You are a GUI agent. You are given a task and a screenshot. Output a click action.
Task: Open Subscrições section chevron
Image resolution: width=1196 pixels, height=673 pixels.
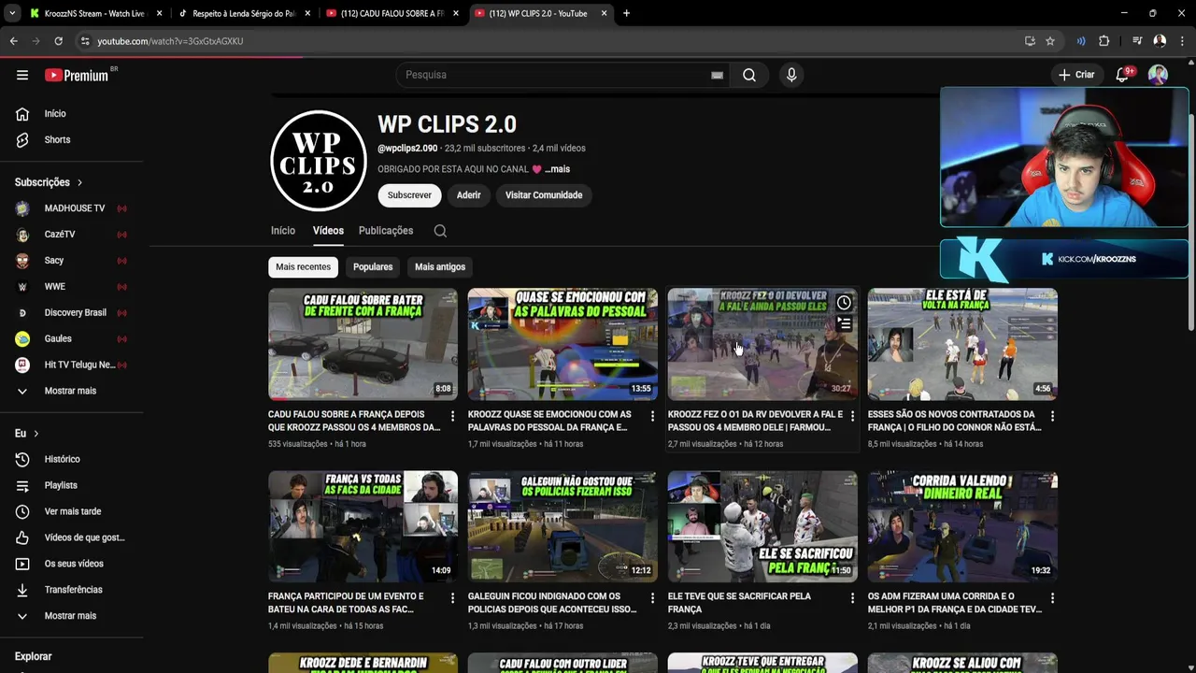point(79,182)
